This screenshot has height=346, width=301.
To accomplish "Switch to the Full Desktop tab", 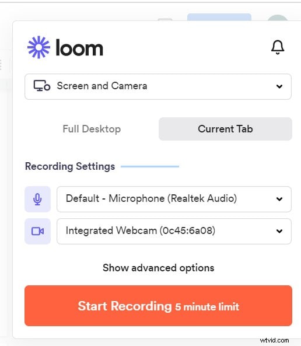I will pyautogui.click(x=92, y=129).
